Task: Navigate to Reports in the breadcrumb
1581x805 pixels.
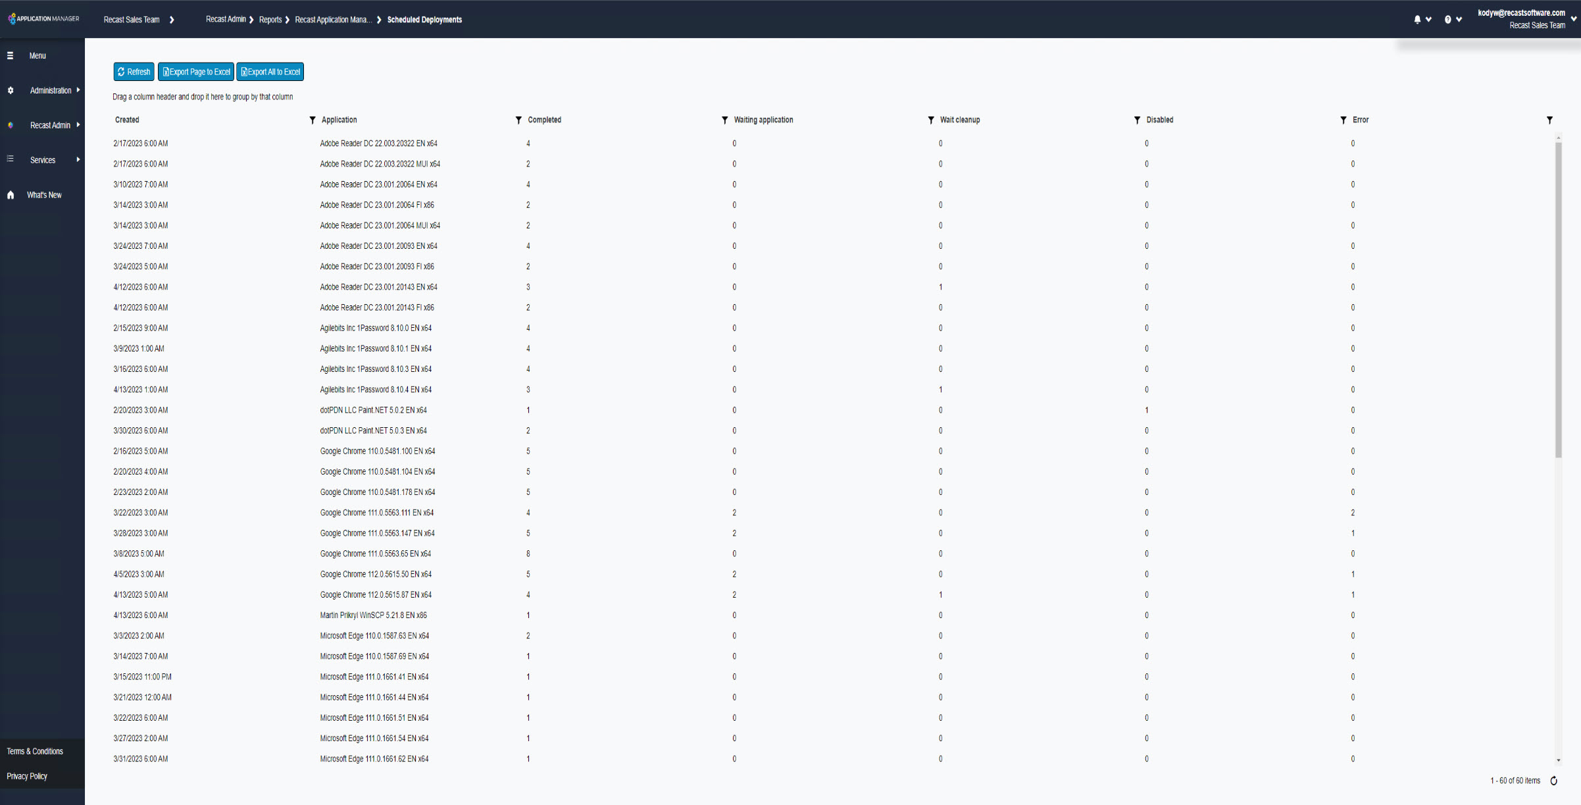Action: (270, 19)
